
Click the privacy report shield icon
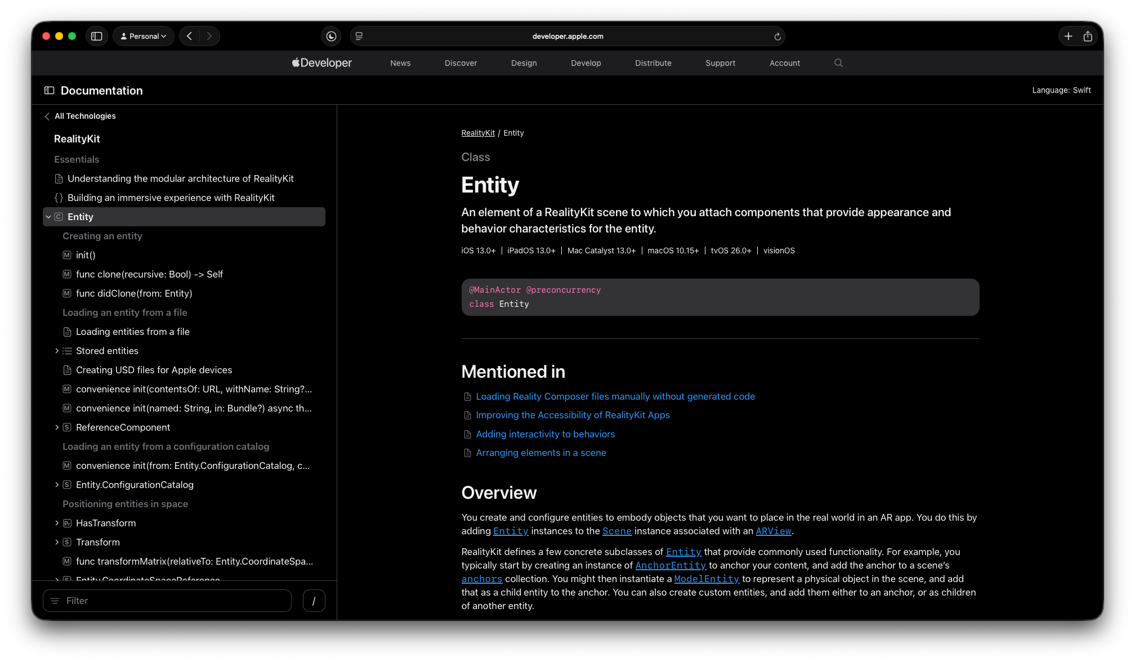(x=331, y=36)
